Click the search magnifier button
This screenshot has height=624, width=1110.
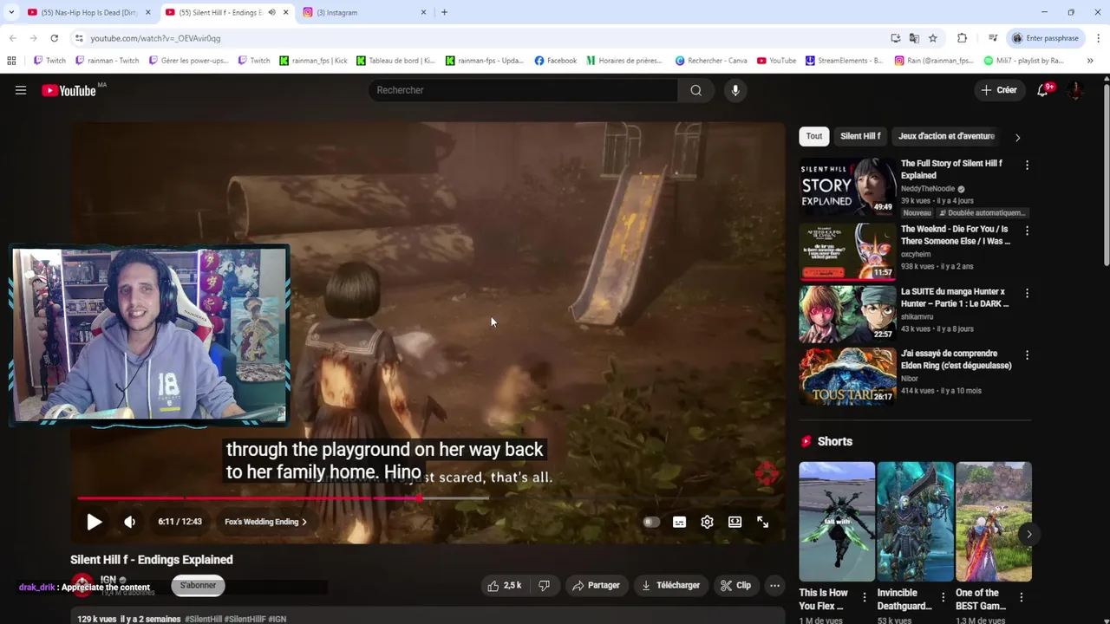point(695,90)
